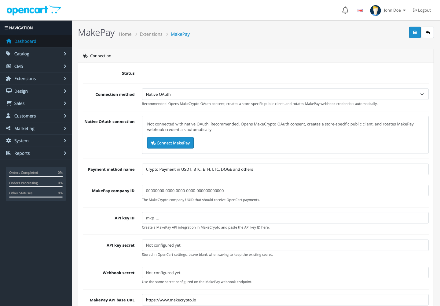Open the Reports sidebar menu
Screen dimensions: 440x306
click(x=36, y=153)
